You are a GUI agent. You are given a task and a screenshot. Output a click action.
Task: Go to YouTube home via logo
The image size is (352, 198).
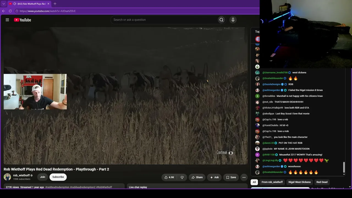[23, 20]
